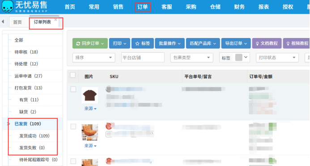Check the brown T-shirt order checkbox
The width and height of the screenshot is (310, 166).
tap(73, 89)
